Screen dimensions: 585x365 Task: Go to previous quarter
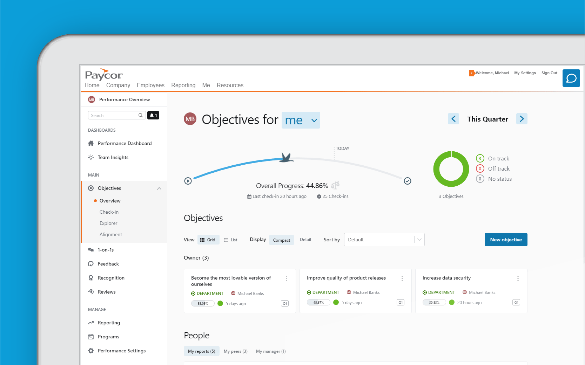click(453, 119)
